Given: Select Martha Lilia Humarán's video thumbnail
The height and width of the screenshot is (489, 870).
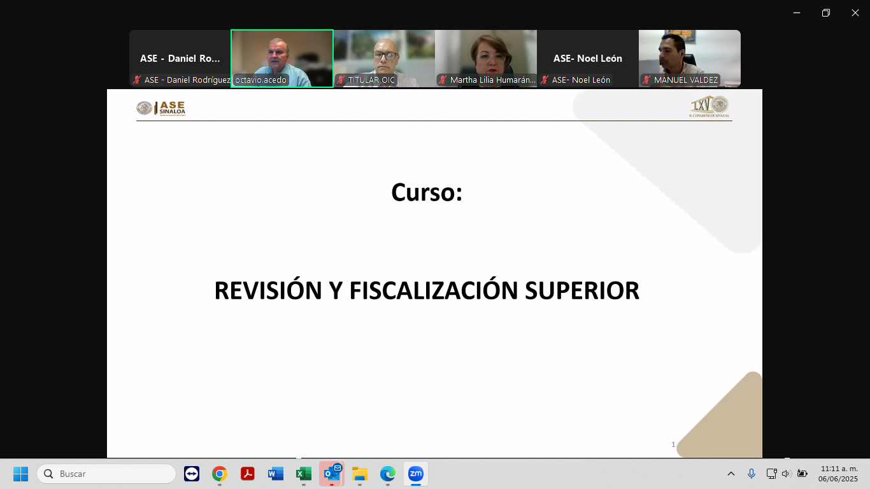Looking at the screenshot, I should tap(486, 57).
